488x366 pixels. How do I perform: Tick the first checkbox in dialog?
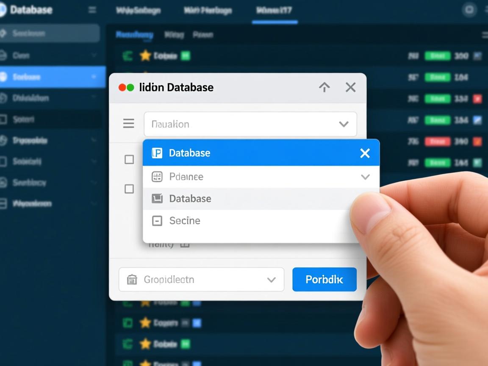(129, 160)
